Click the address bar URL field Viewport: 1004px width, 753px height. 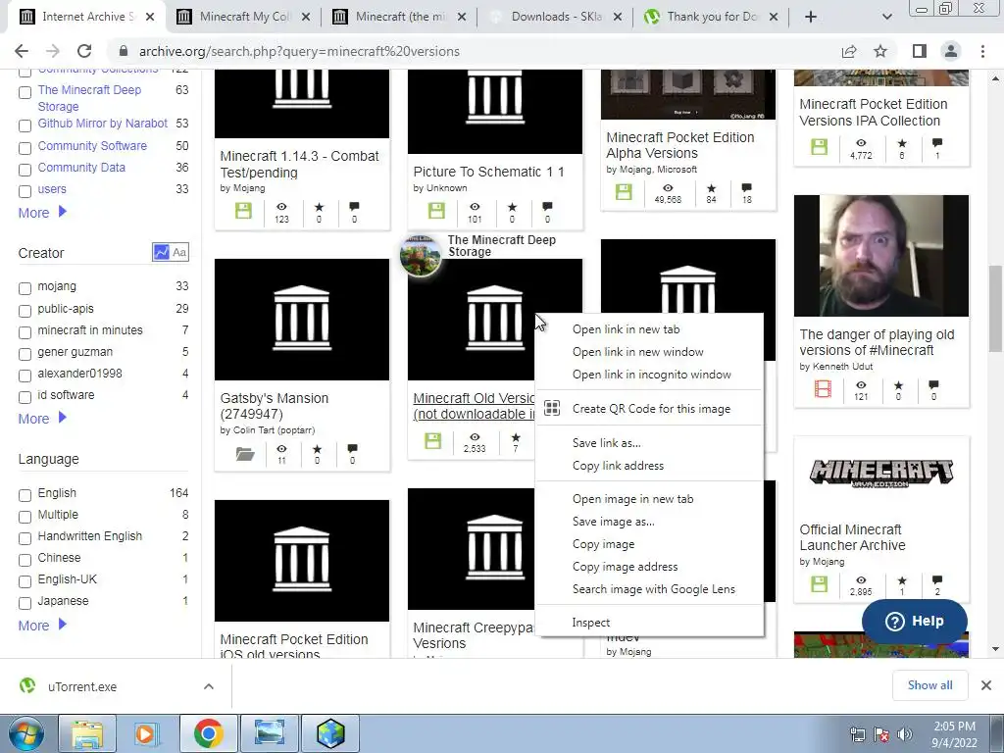coord(474,51)
